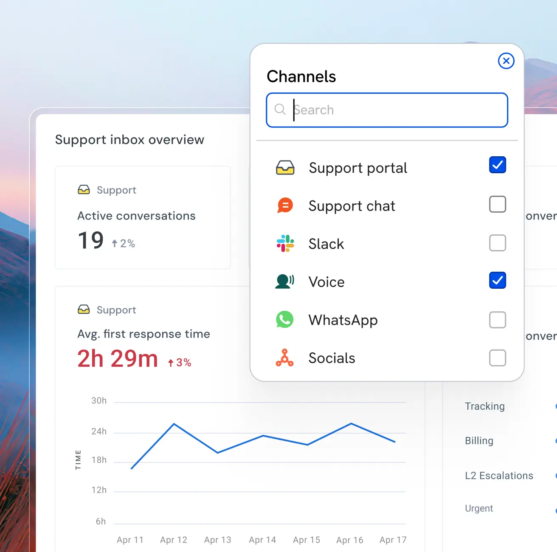
Task: Click the Channels heading
Action: tap(301, 76)
